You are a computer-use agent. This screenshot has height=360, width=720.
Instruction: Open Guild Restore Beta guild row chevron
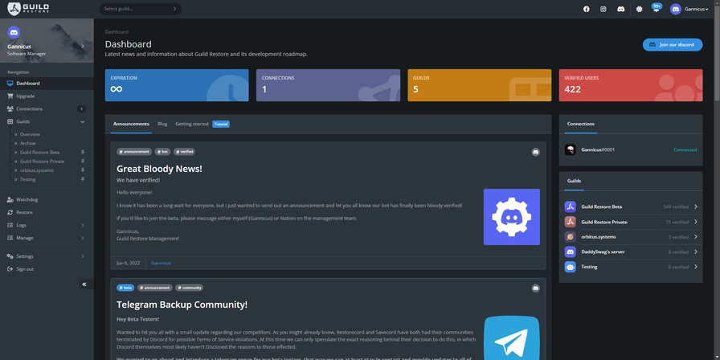[696, 207]
